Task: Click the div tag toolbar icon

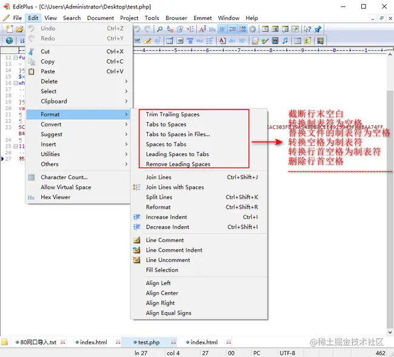Action: pyautogui.click(x=232, y=41)
